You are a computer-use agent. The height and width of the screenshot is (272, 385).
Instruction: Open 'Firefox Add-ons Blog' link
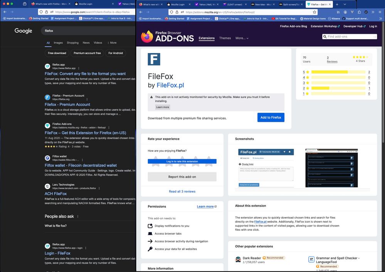click(293, 26)
